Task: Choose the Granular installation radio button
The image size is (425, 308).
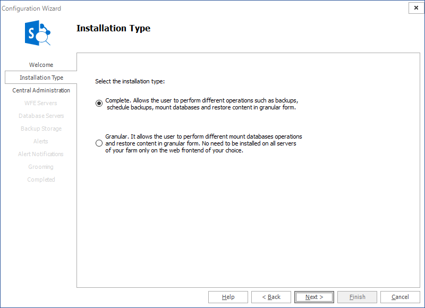Action: coord(99,143)
